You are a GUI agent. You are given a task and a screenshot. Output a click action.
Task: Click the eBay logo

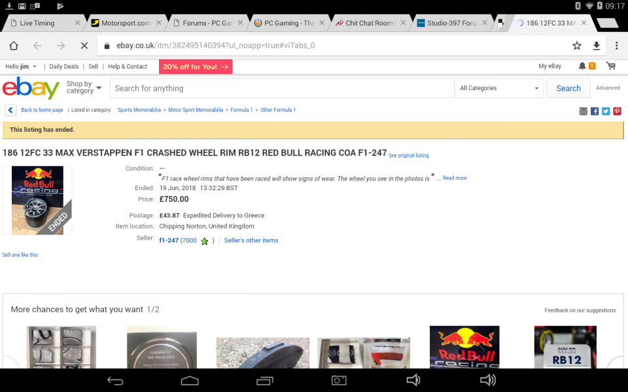pos(31,88)
